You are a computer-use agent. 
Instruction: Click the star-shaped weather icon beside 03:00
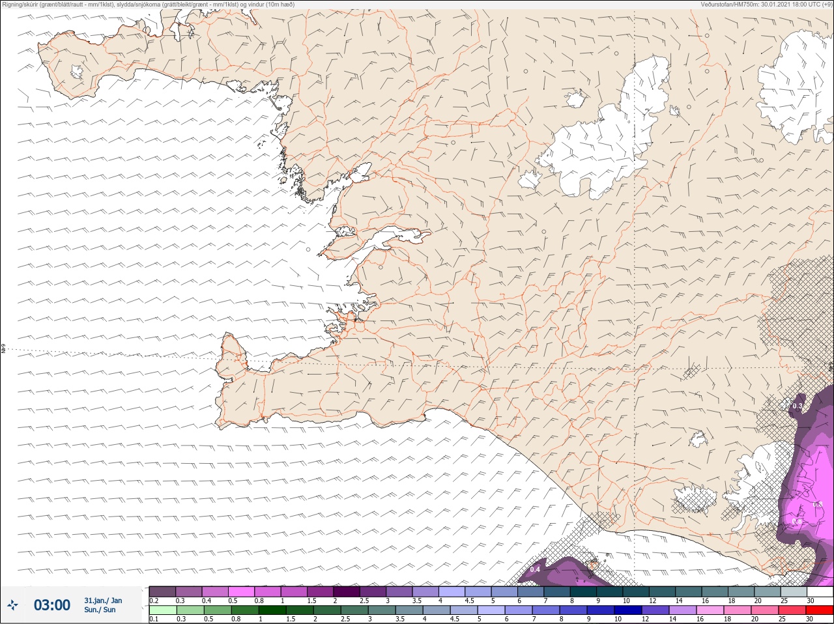tap(12, 605)
